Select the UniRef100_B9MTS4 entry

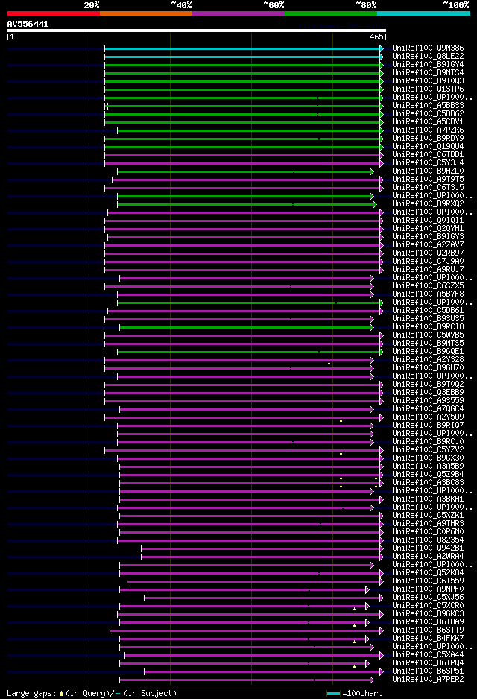(x=428, y=73)
